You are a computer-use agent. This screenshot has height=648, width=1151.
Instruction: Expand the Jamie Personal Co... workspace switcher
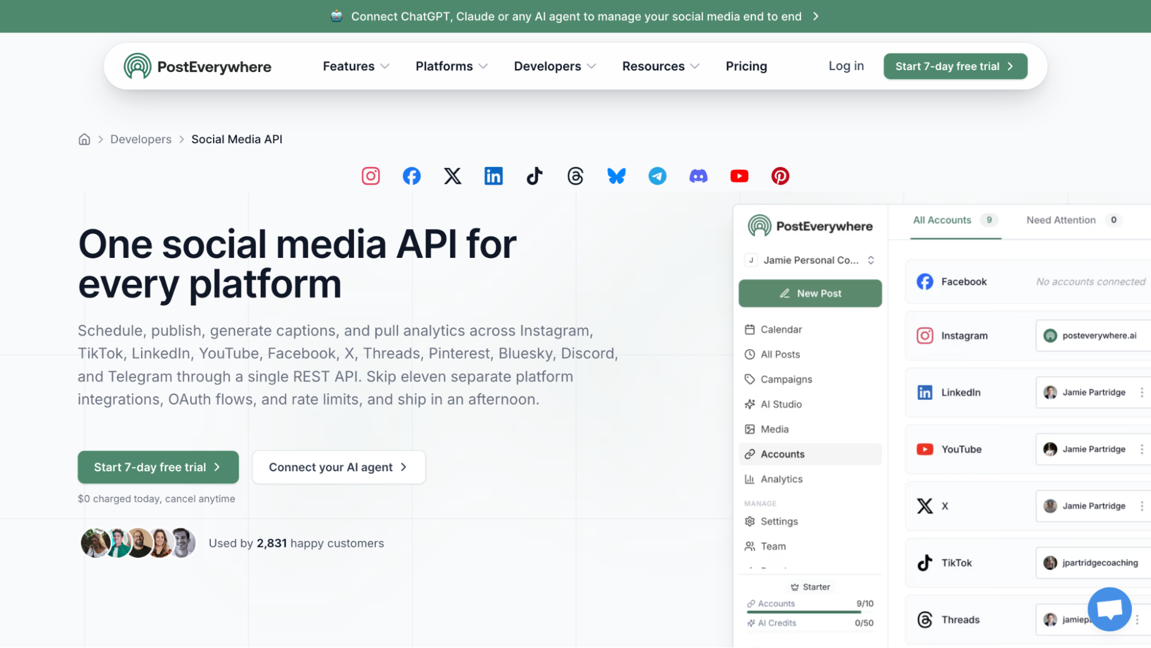coord(810,260)
